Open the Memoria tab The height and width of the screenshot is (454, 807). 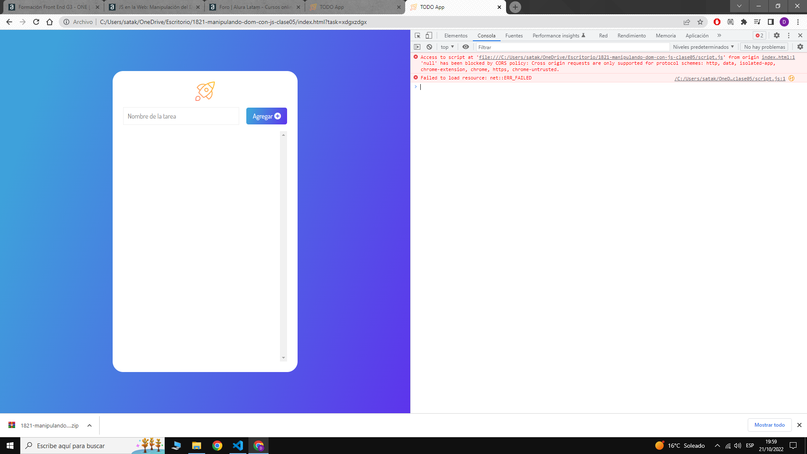click(665, 36)
